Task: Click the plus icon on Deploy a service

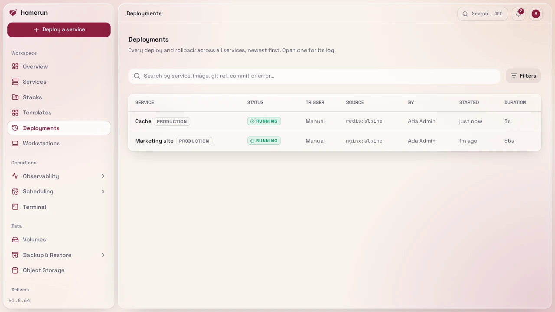Action: (36, 30)
